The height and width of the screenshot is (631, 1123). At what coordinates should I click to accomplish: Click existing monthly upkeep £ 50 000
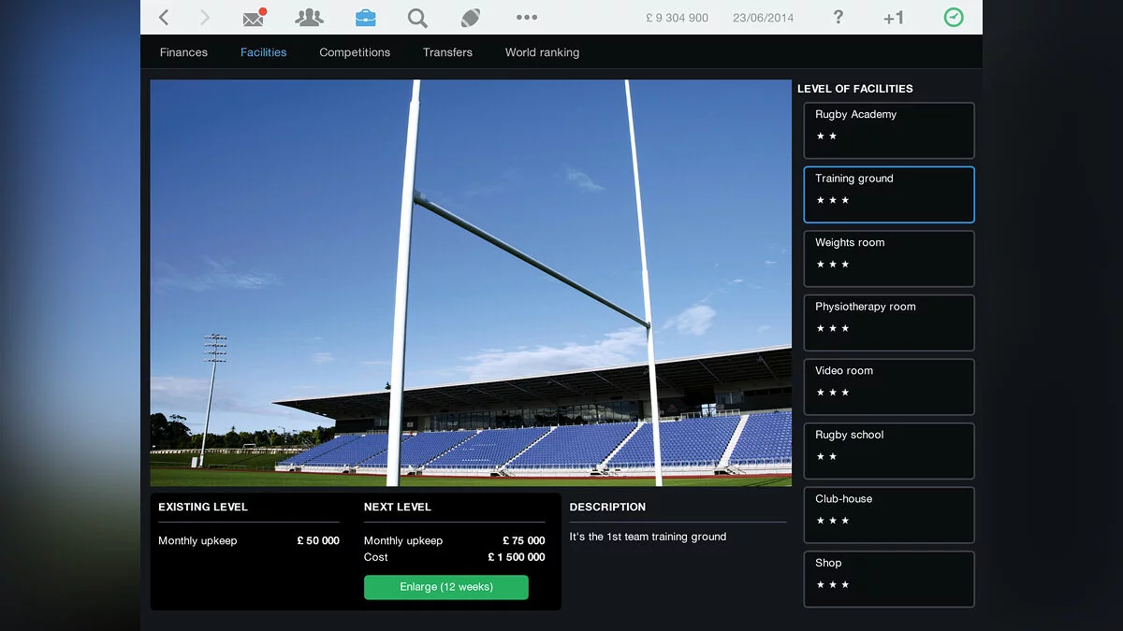click(x=318, y=540)
